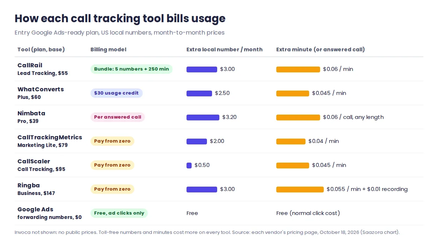Click the 'Tool (plan, base)' column header

point(41,49)
